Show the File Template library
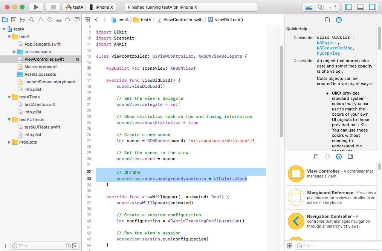 tap(316, 156)
